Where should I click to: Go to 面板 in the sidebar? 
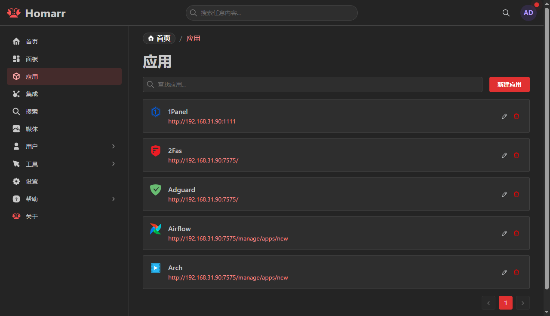point(32,59)
